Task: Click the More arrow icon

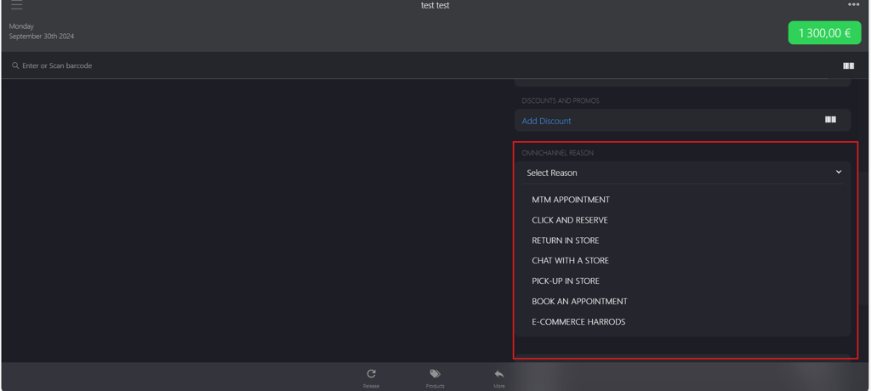Action: (x=498, y=374)
